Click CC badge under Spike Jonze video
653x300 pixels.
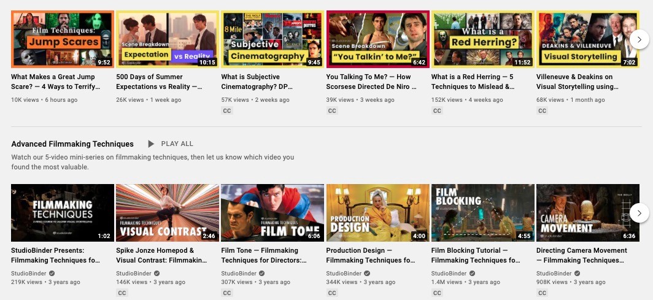pyautogui.click(x=122, y=293)
